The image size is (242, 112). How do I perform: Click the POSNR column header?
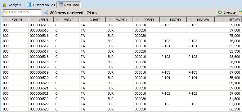[x=146, y=20]
